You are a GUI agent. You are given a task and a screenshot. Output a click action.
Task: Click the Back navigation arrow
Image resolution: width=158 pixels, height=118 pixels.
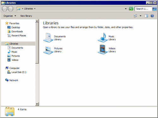coord(5,9)
